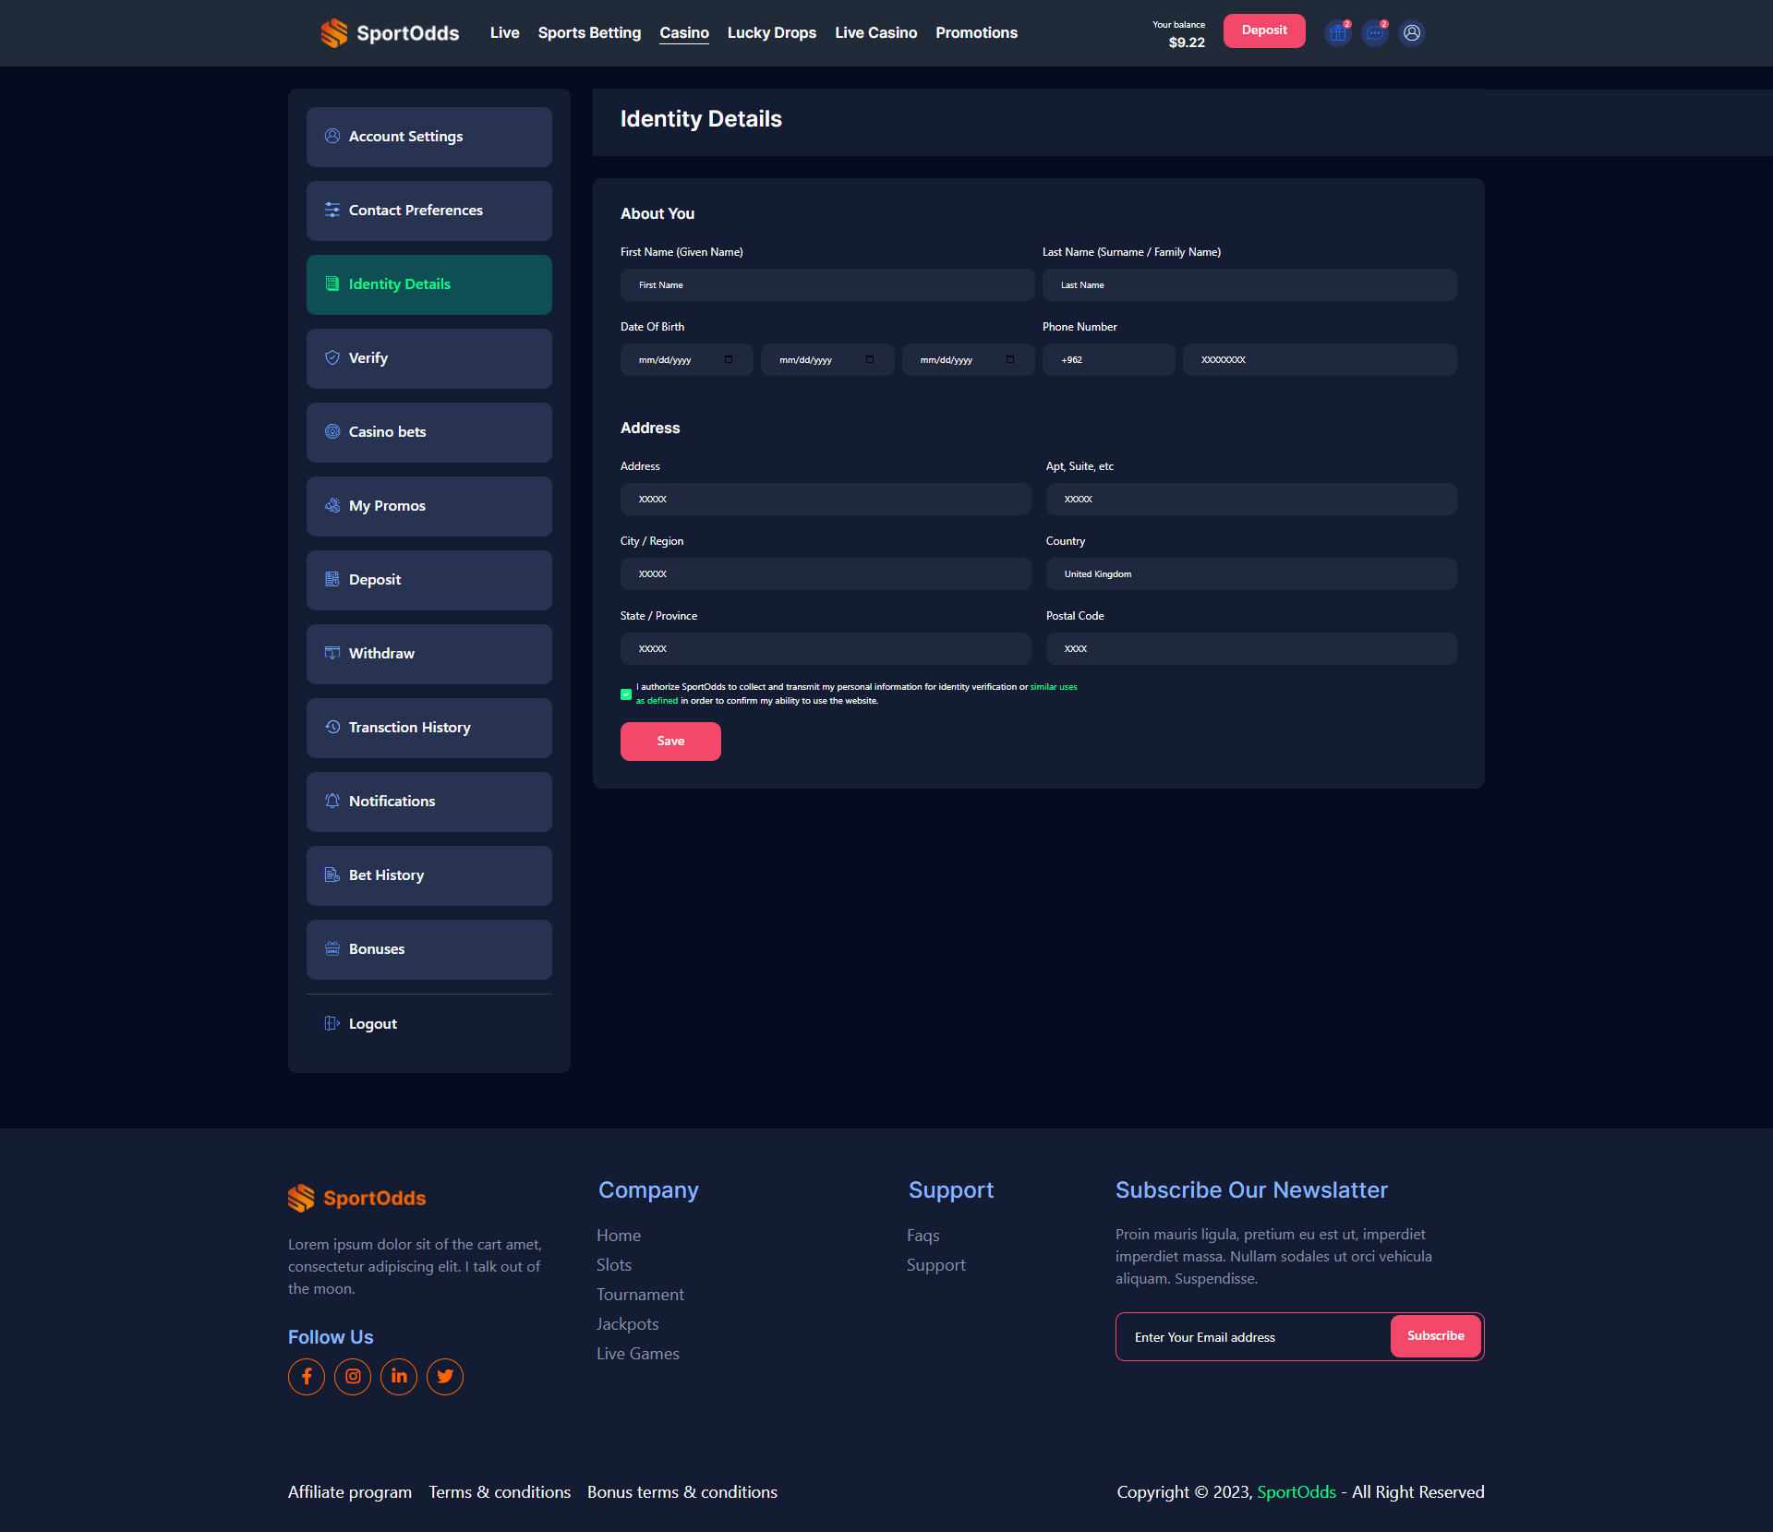Viewport: 1773px width, 1532px height.
Task: Click the Deposit button in header
Action: (x=1264, y=30)
